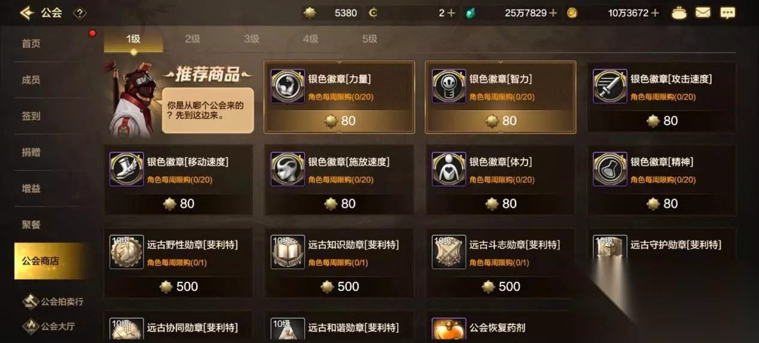Select the 银色徽章[力量] fist icon
The width and height of the screenshot is (759, 343).
click(x=287, y=86)
